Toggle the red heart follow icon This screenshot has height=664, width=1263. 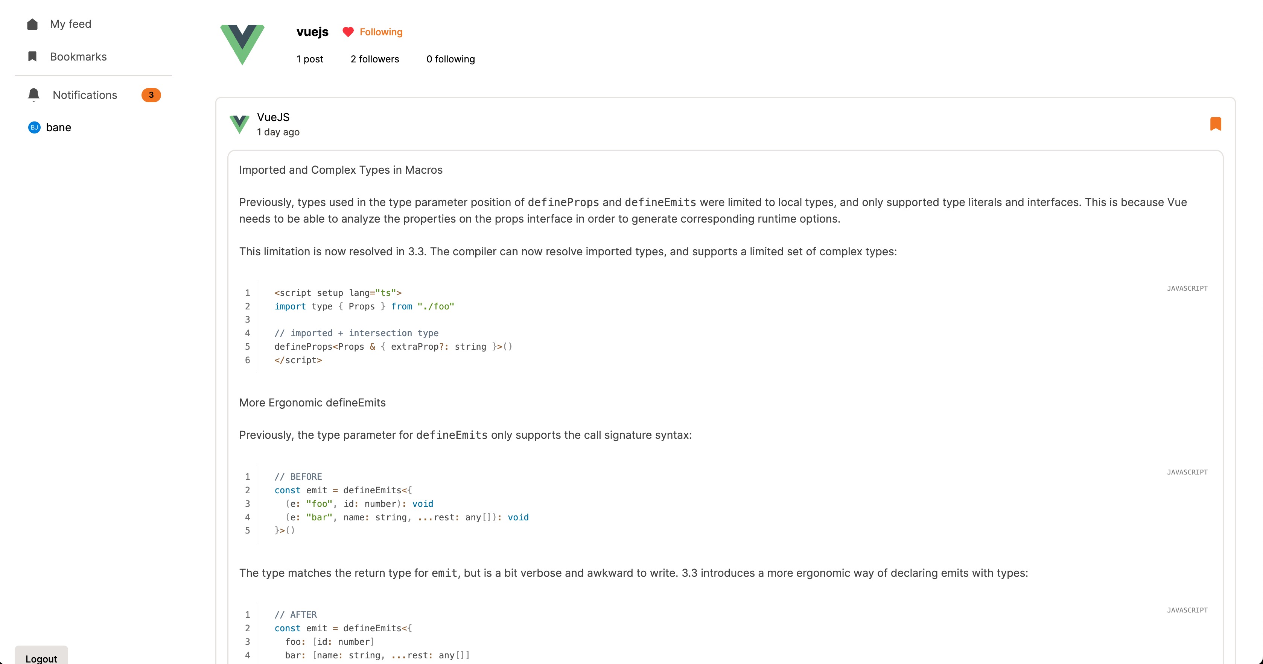(x=348, y=32)
